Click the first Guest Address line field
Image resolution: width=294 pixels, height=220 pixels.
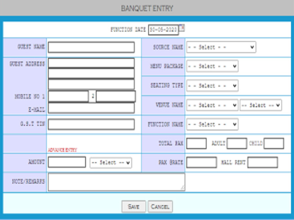coord(91,63)
